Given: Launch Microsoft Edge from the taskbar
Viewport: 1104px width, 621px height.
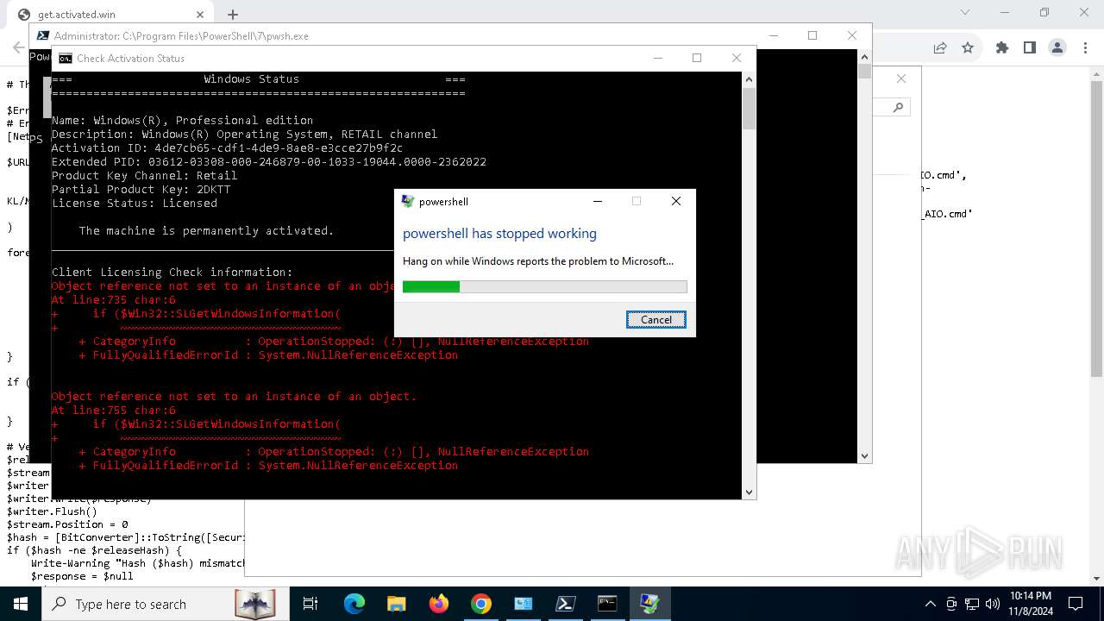Looking at the screenshot, I should (354, 604).
